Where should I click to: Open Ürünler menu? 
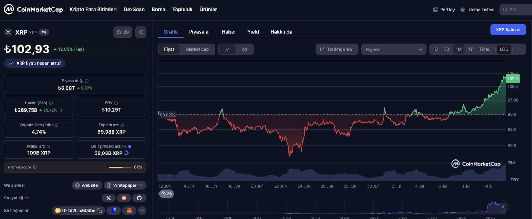point(208,10)
